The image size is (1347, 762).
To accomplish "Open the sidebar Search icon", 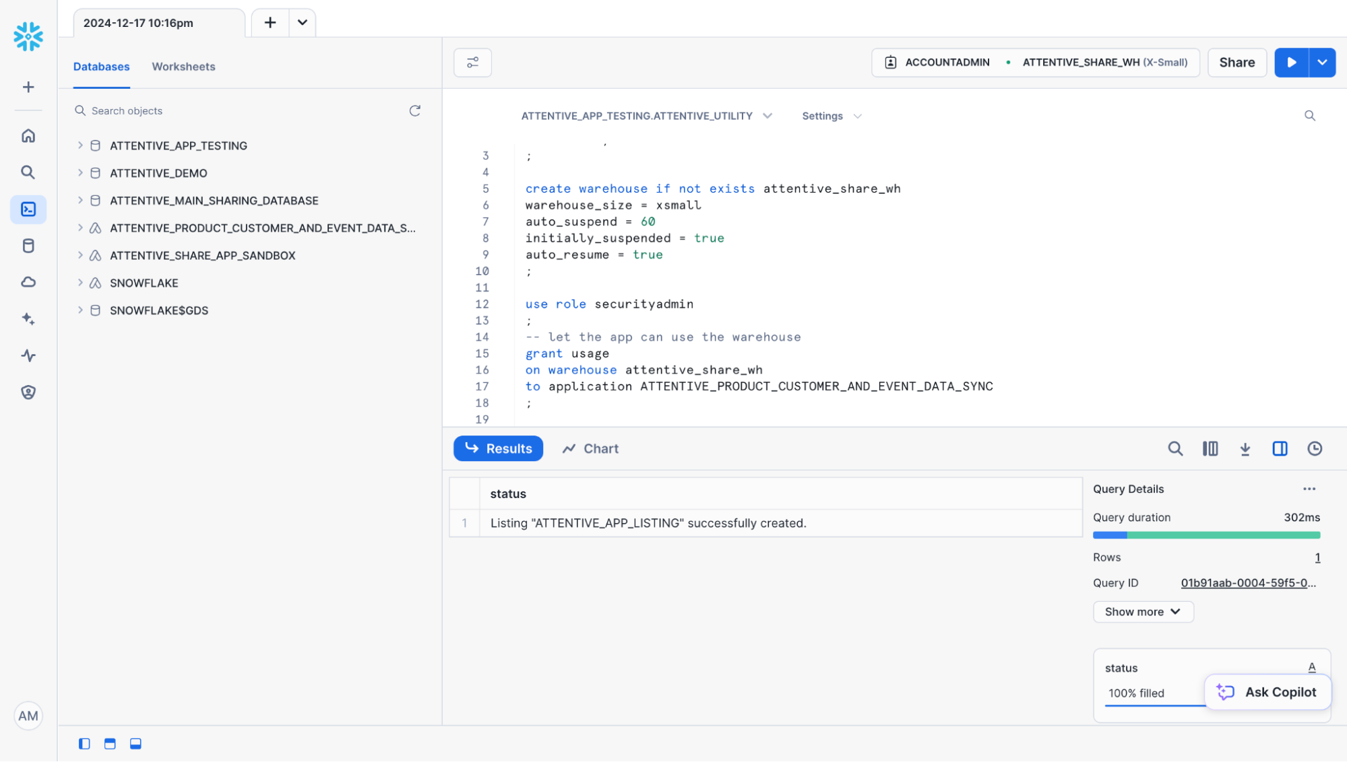I will point(28,172).
